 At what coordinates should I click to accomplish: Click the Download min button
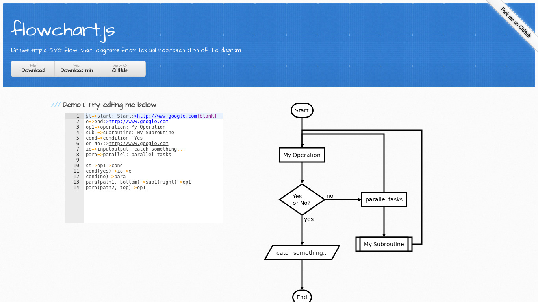pyautogui.click(x=76, y=69)
